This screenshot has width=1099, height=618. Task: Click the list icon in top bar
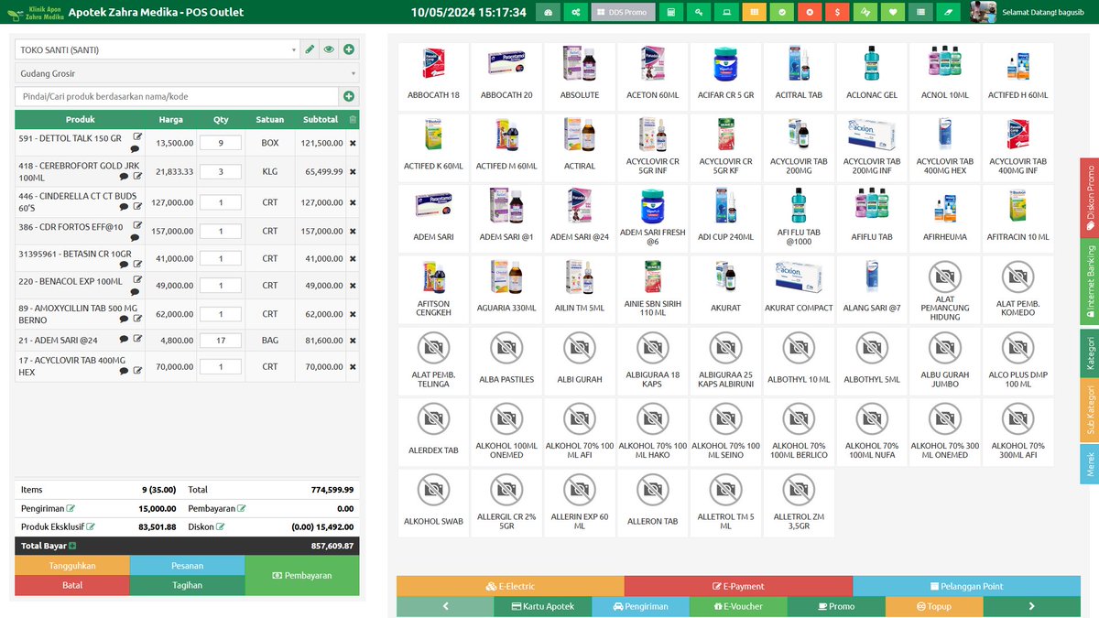point(920,13)
